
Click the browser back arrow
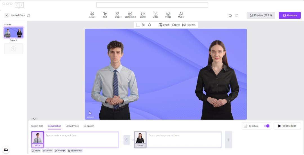(17, 5)
